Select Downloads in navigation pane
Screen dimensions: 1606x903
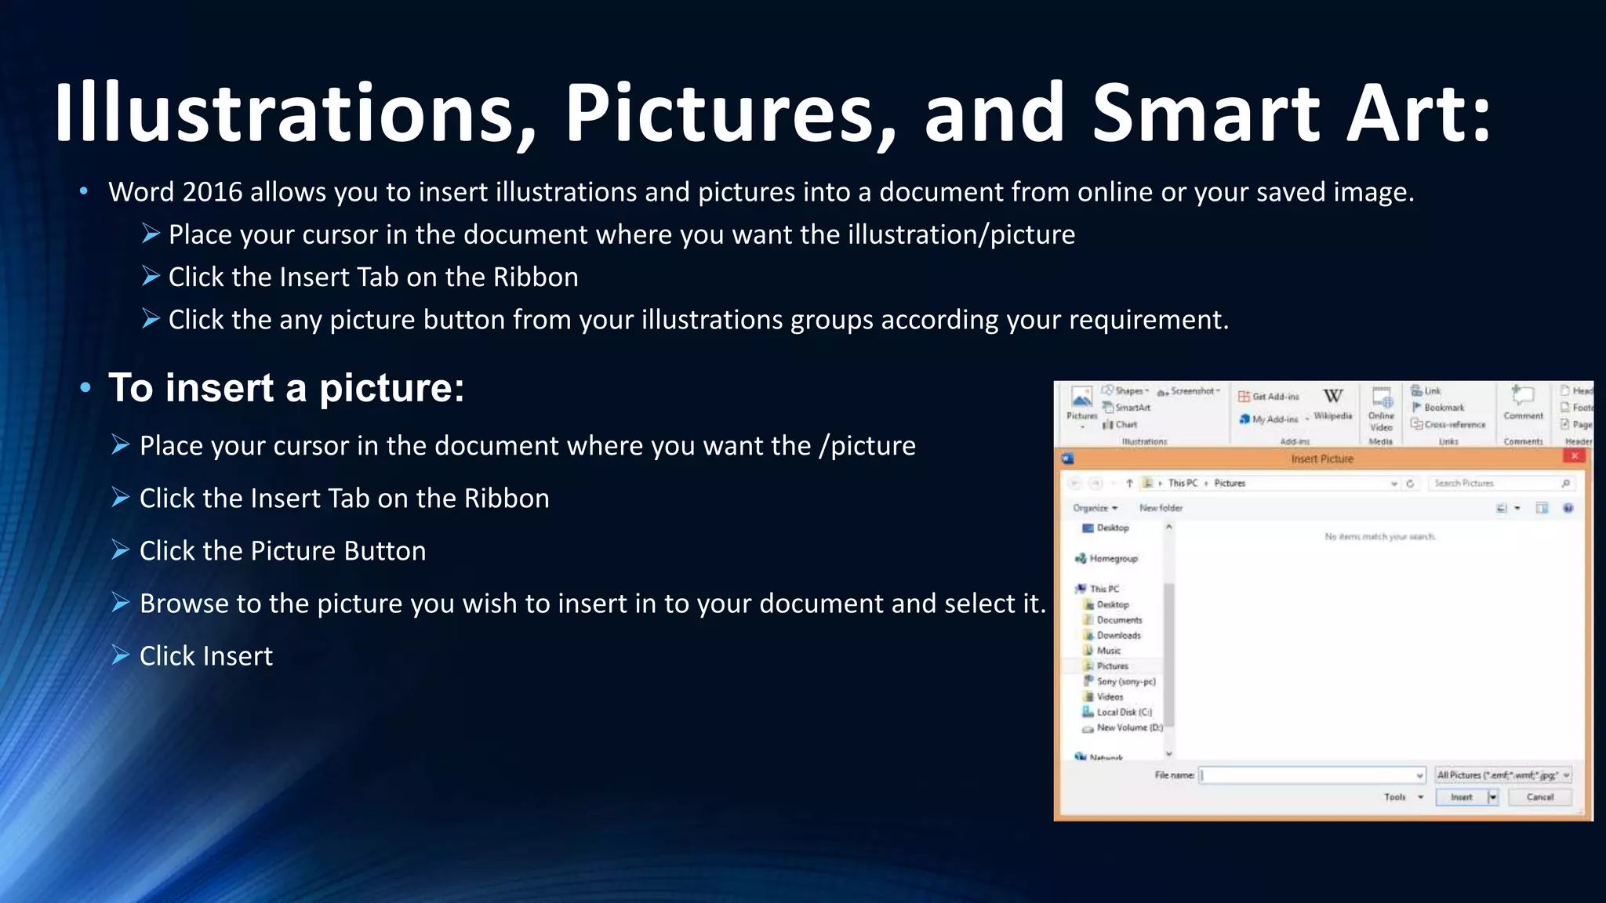[1112, 635]
